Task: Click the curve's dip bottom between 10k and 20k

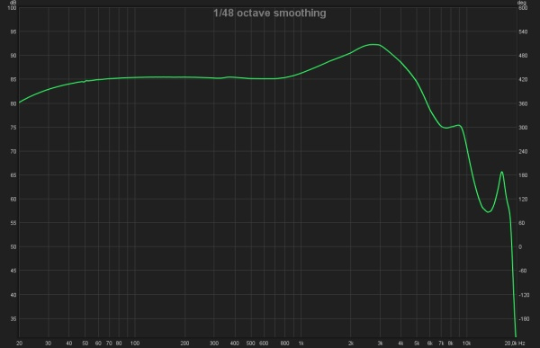Action: [488, 211]
